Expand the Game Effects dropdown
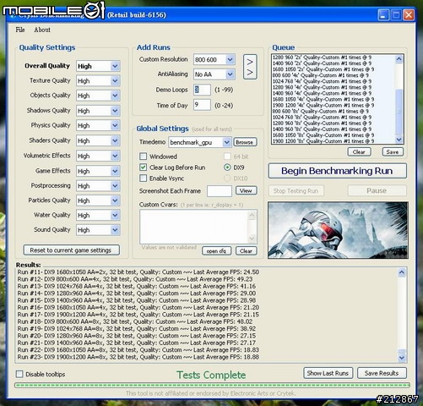 [115, 171]
